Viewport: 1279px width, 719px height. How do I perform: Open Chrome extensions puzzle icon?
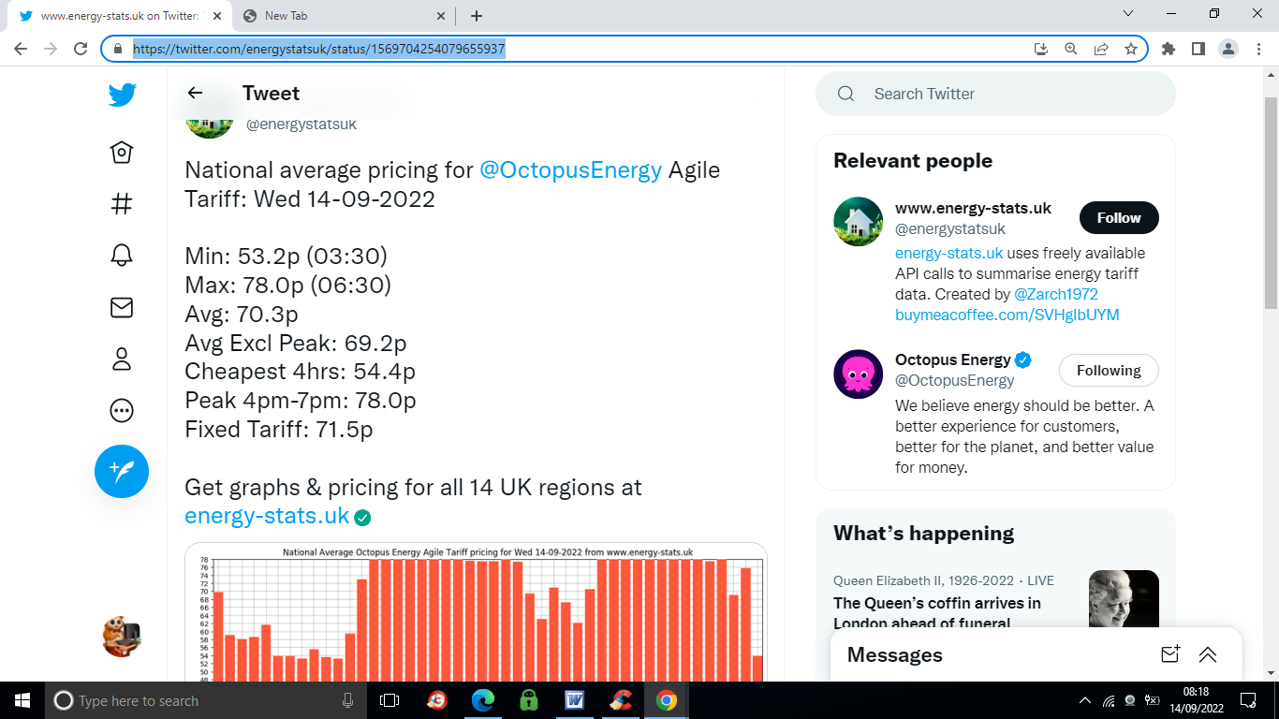1169,49
